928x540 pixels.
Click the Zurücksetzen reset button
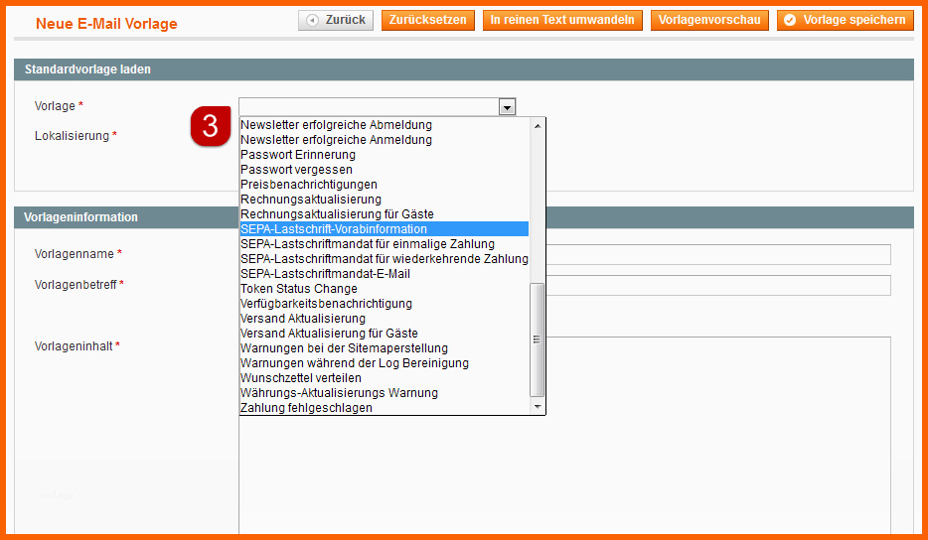point(427,20)
